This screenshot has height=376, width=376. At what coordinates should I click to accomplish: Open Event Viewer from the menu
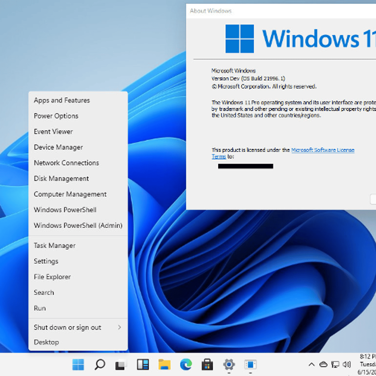78,132
